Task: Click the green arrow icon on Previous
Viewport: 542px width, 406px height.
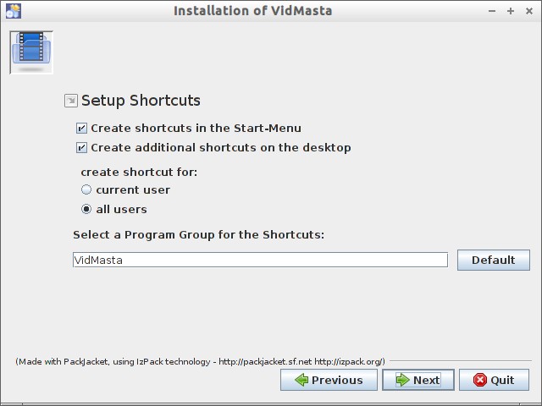Action: point(301,381)
